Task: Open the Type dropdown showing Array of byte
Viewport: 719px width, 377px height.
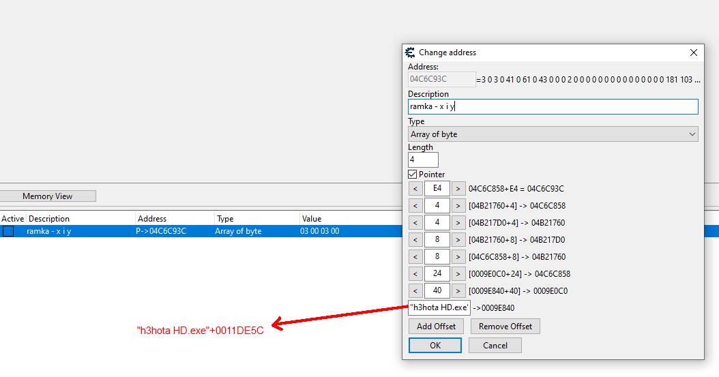Action: click(x=553, y=134)
